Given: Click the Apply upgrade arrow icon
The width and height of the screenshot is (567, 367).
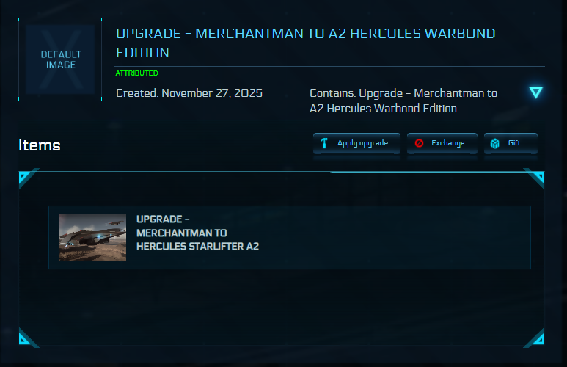Looking at the screenshot, I should (324, 143).
